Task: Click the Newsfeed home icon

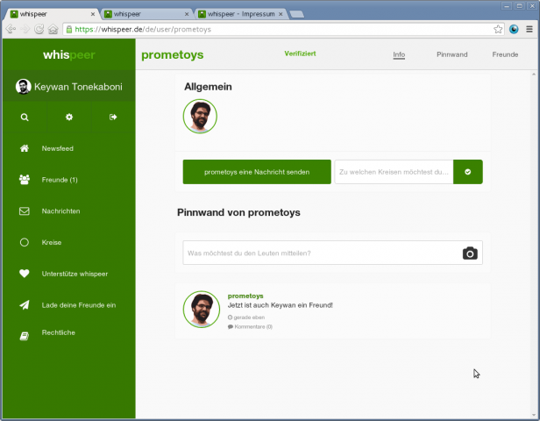Action: click(x=25, y=148)
